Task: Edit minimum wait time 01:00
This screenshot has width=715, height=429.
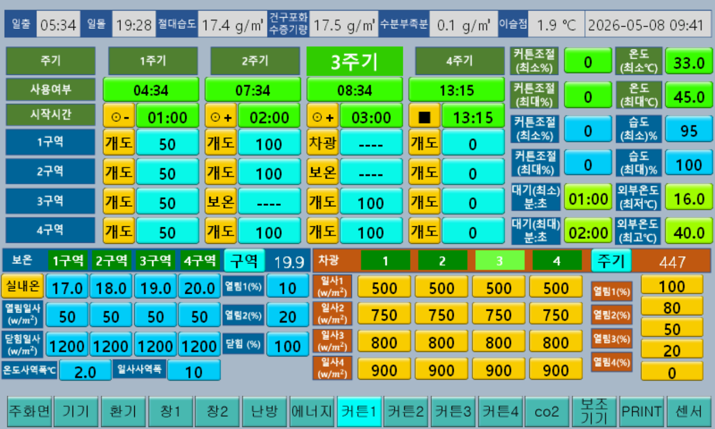Action: click(x=588, y=198)
